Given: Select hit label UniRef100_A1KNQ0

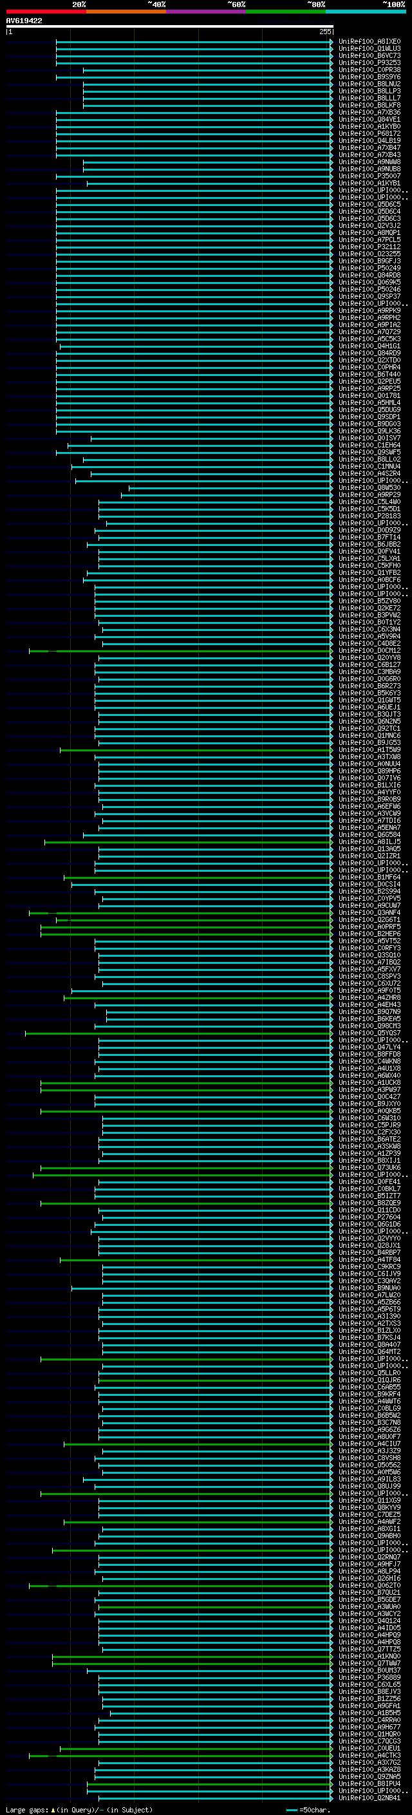Looking at the screenshot, I should coord(369,1657).
